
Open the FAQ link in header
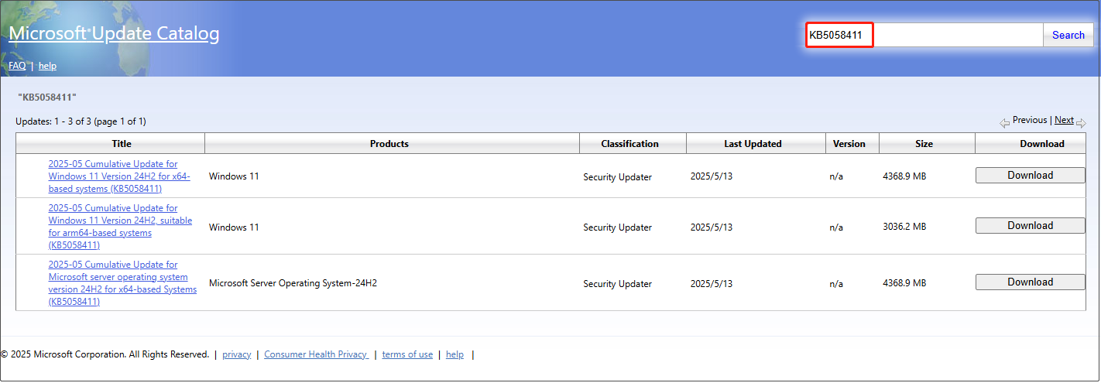coord(17,66)
